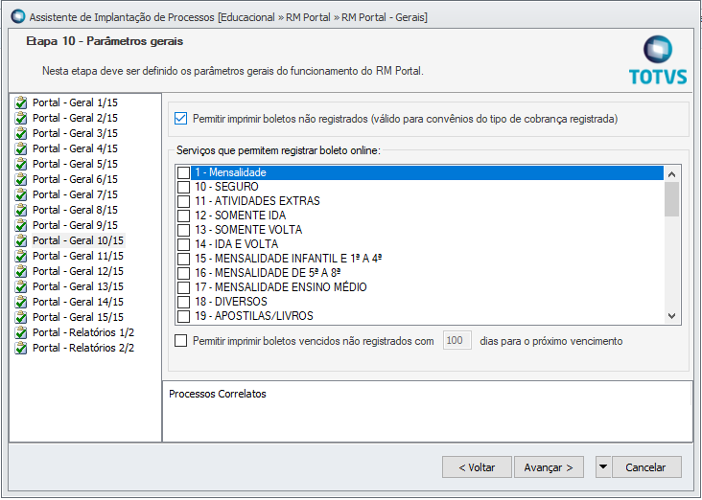Open step Portal - Geral 5/15
The image size is (702, 500).
[x=75, y=164]
